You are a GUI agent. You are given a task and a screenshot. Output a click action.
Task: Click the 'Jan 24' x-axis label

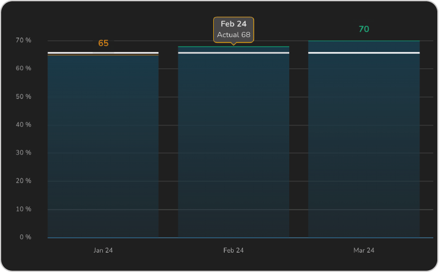[103, 250]
